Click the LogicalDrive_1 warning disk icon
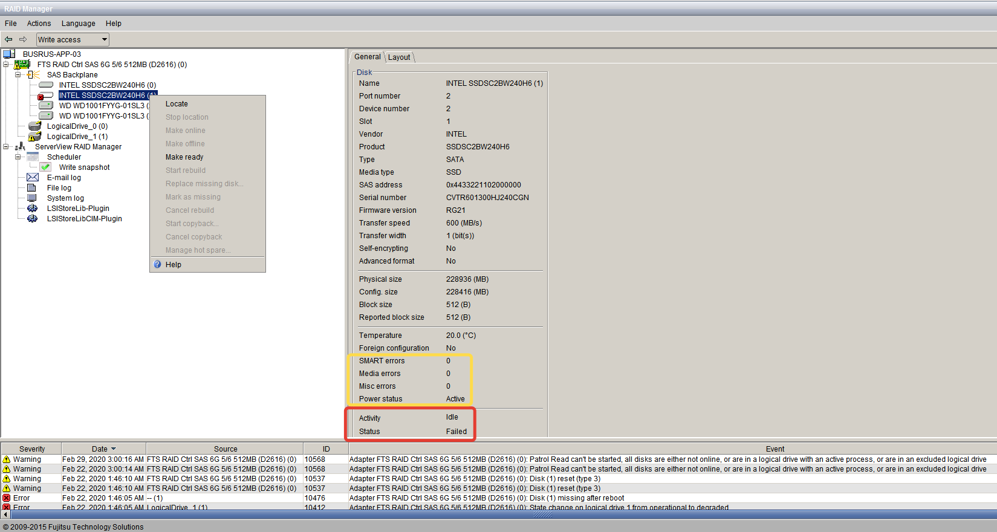Viewport: 997px width, 532px height. [34, 137]
